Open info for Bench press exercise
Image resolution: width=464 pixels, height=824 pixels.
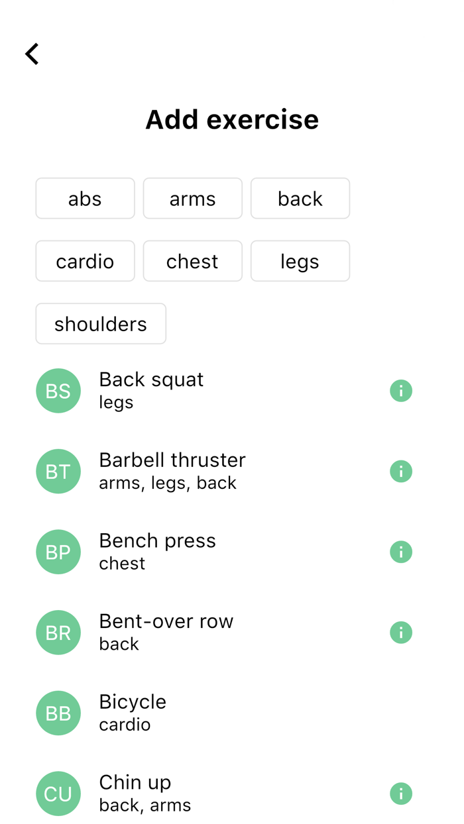pyautogui.click(x=400, y=551)
